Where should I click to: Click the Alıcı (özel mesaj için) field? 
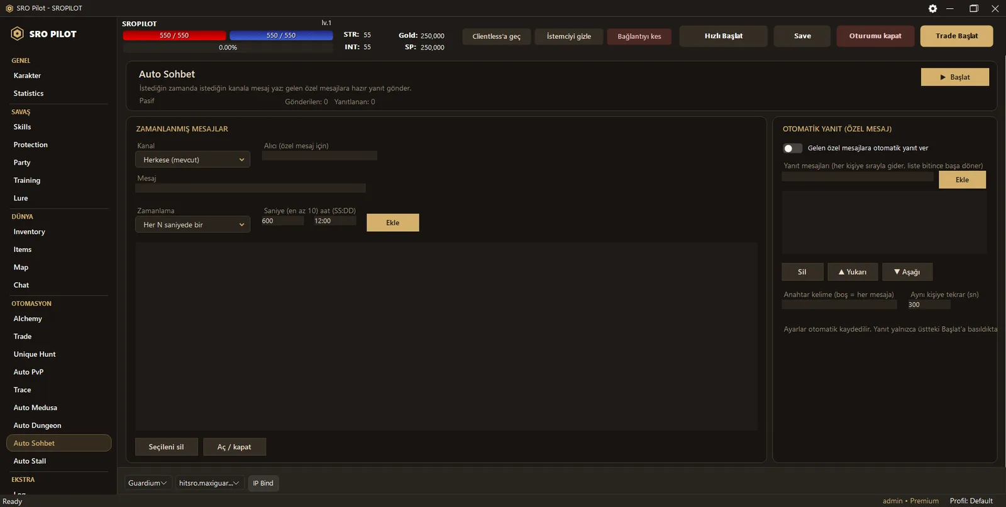coord(319,155)
